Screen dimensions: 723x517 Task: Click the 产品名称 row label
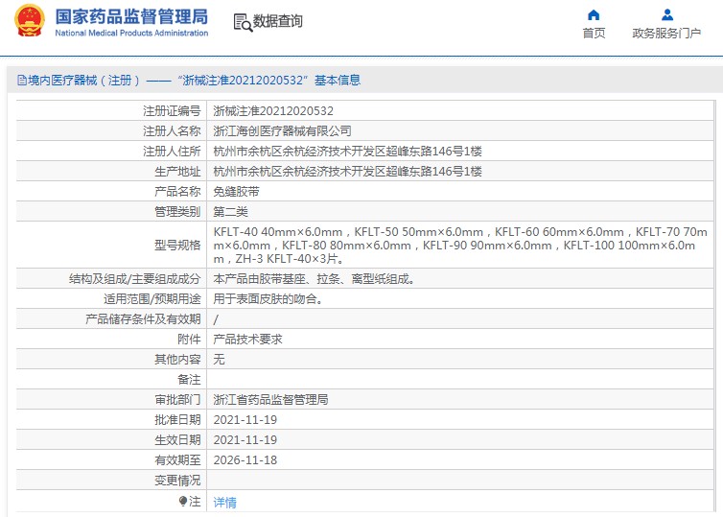point(177,192)
